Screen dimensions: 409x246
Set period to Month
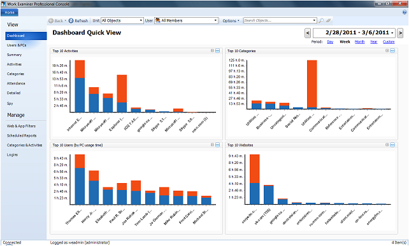(x=359, y=42)
